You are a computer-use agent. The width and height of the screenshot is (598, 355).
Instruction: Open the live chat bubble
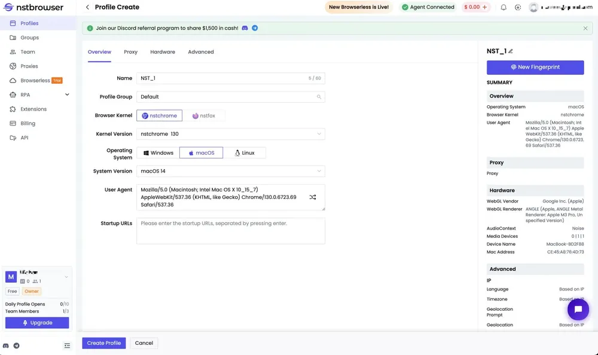(x=578, y=309)
